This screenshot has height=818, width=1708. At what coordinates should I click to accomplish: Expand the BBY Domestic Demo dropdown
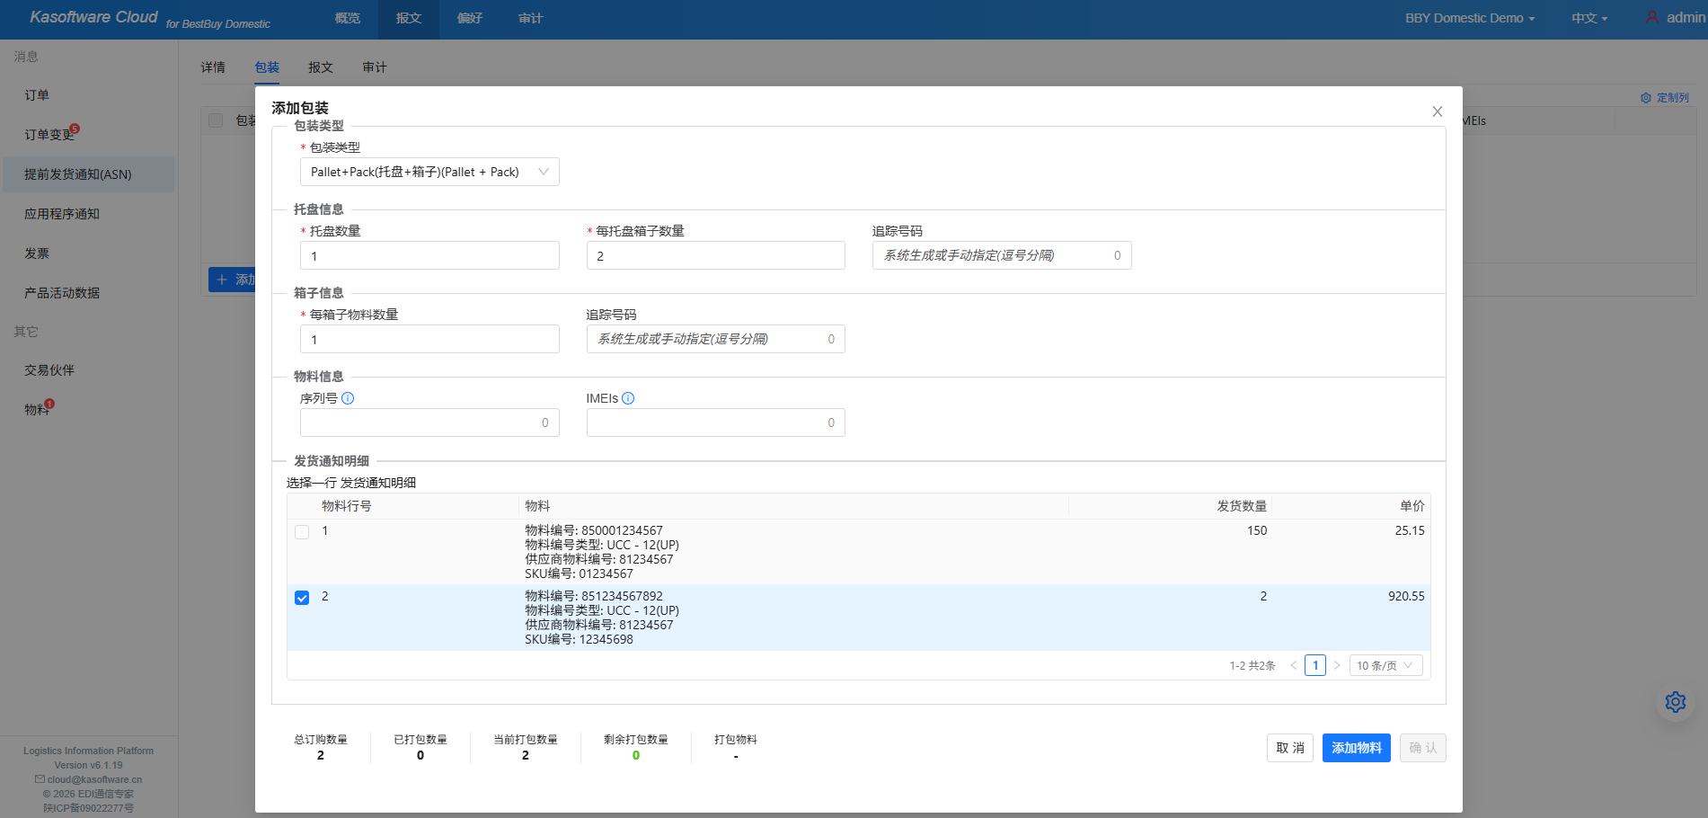click(x=1469, y=18)
